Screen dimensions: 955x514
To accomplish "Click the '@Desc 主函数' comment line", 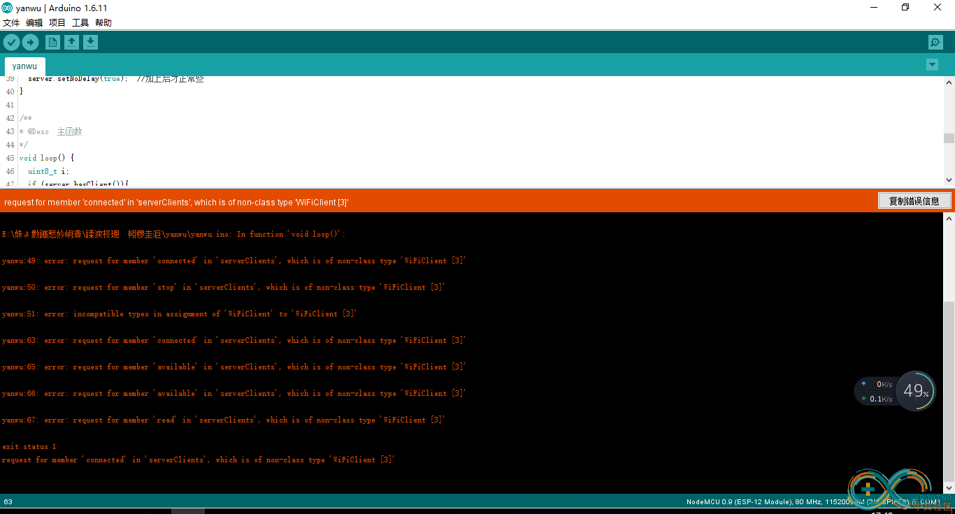I will [x=51, y=131].
